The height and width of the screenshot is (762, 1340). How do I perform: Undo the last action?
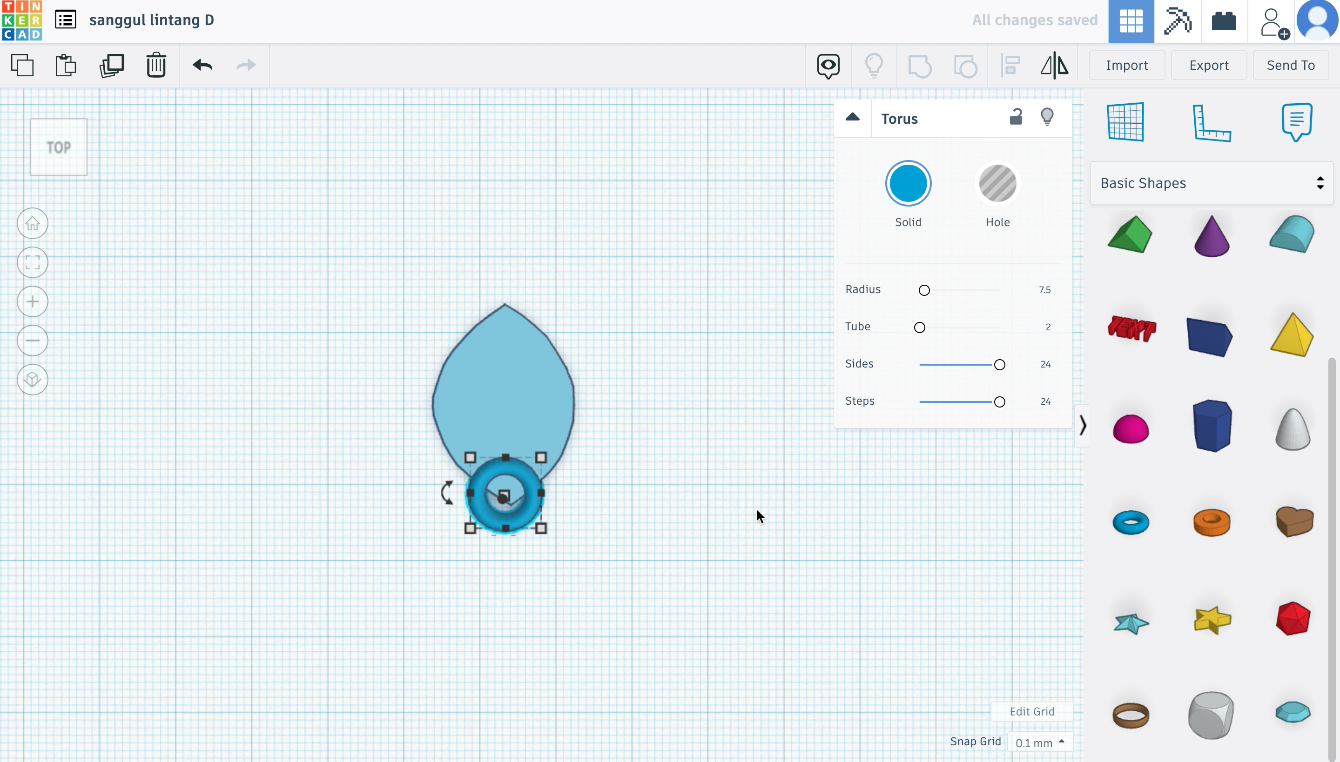coord(202,65)
